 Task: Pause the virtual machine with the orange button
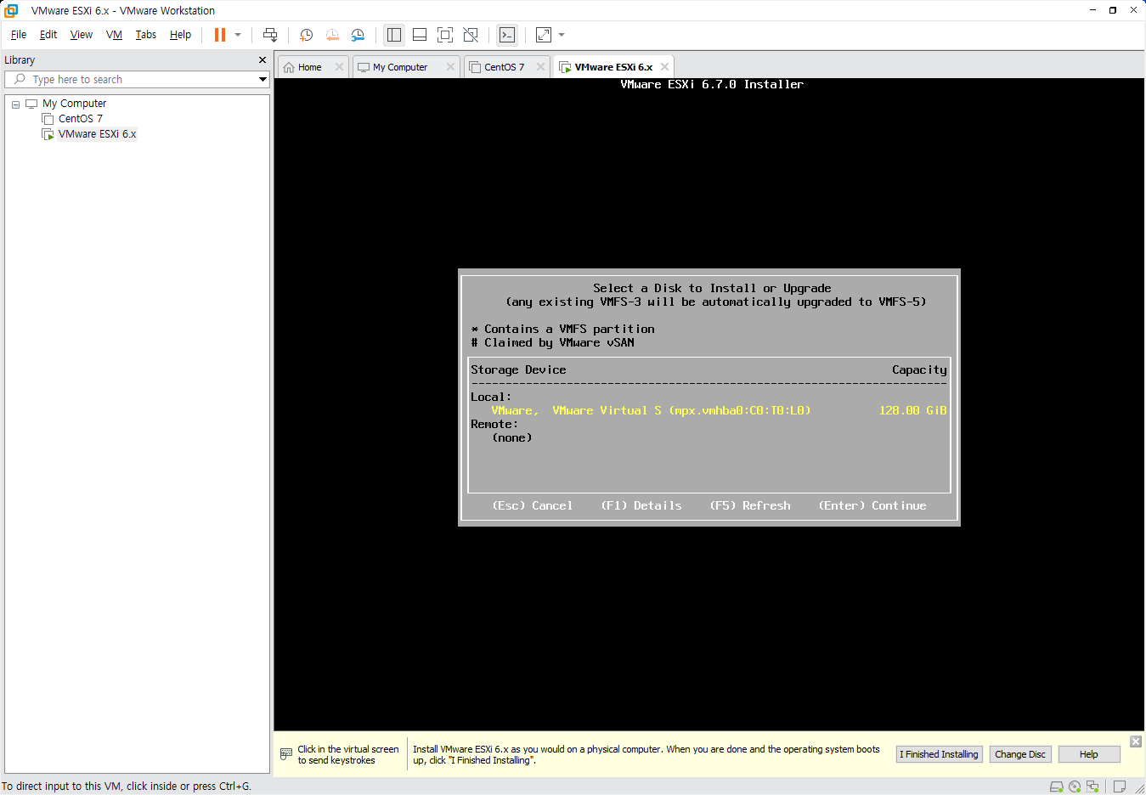click(x=220, y=35)
